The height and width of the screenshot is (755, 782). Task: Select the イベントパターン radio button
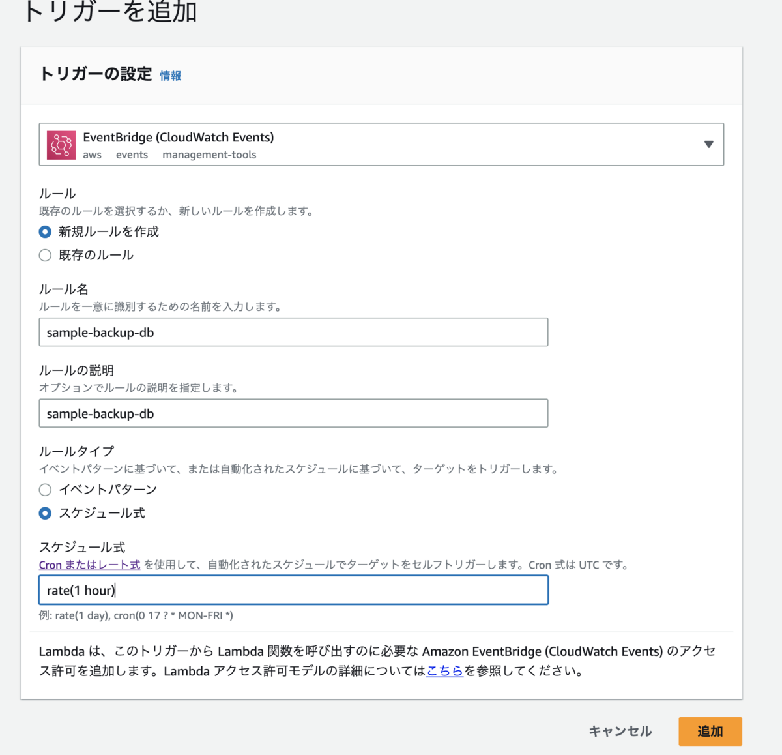tap(45, 490)
